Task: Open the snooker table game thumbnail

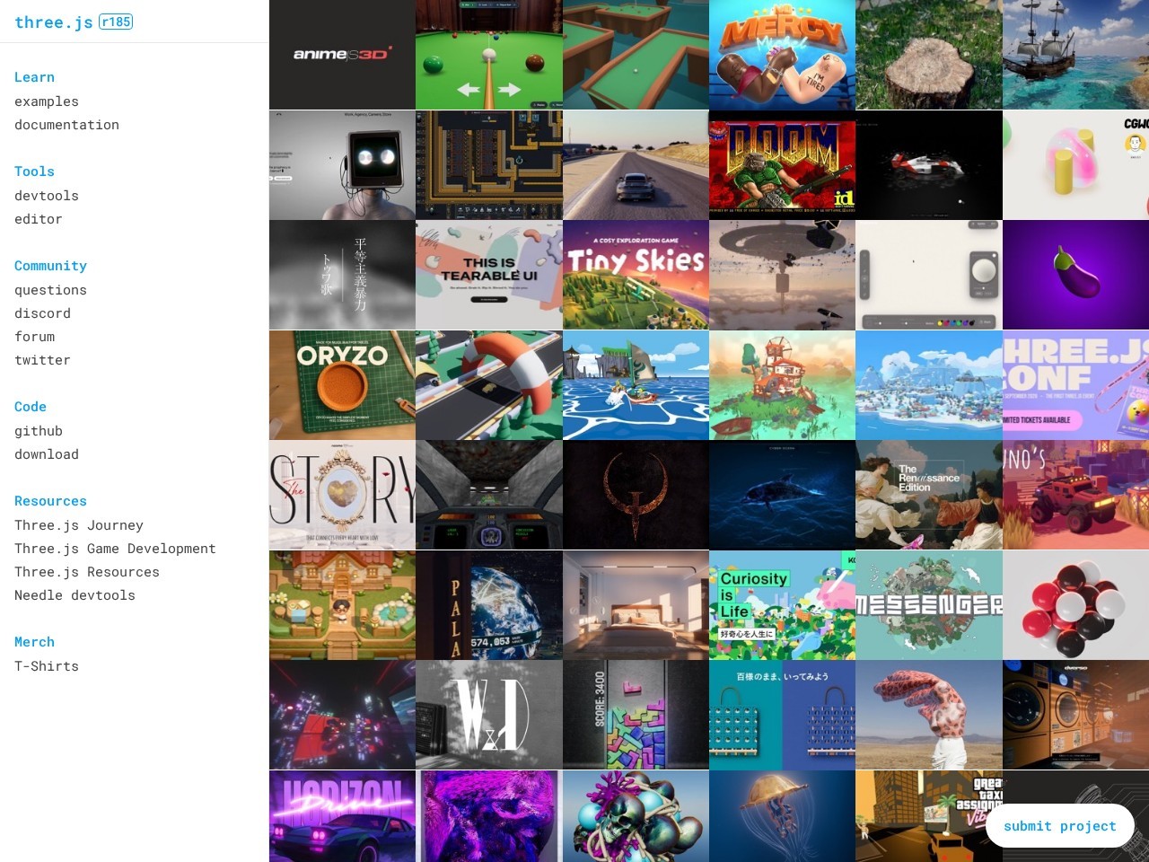Action: (x=489, y=55)
